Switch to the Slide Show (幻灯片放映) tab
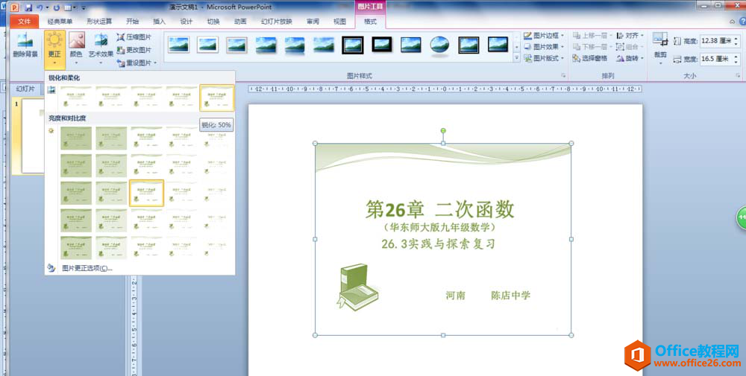This screenshot has width=746, height=376. click(277, 22)
